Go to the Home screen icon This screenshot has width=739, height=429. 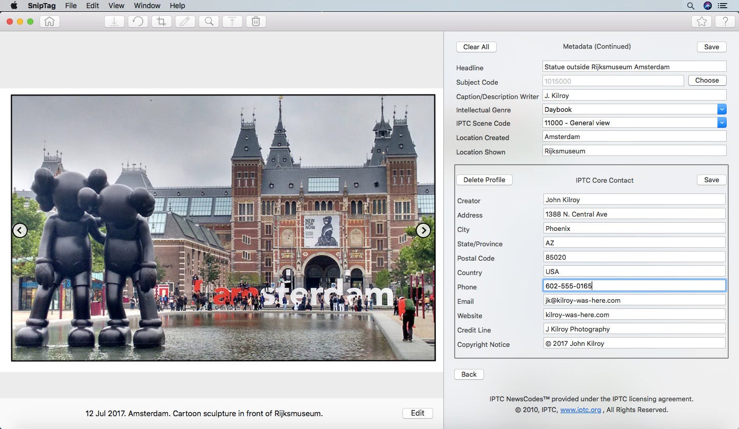pos(49,22)
